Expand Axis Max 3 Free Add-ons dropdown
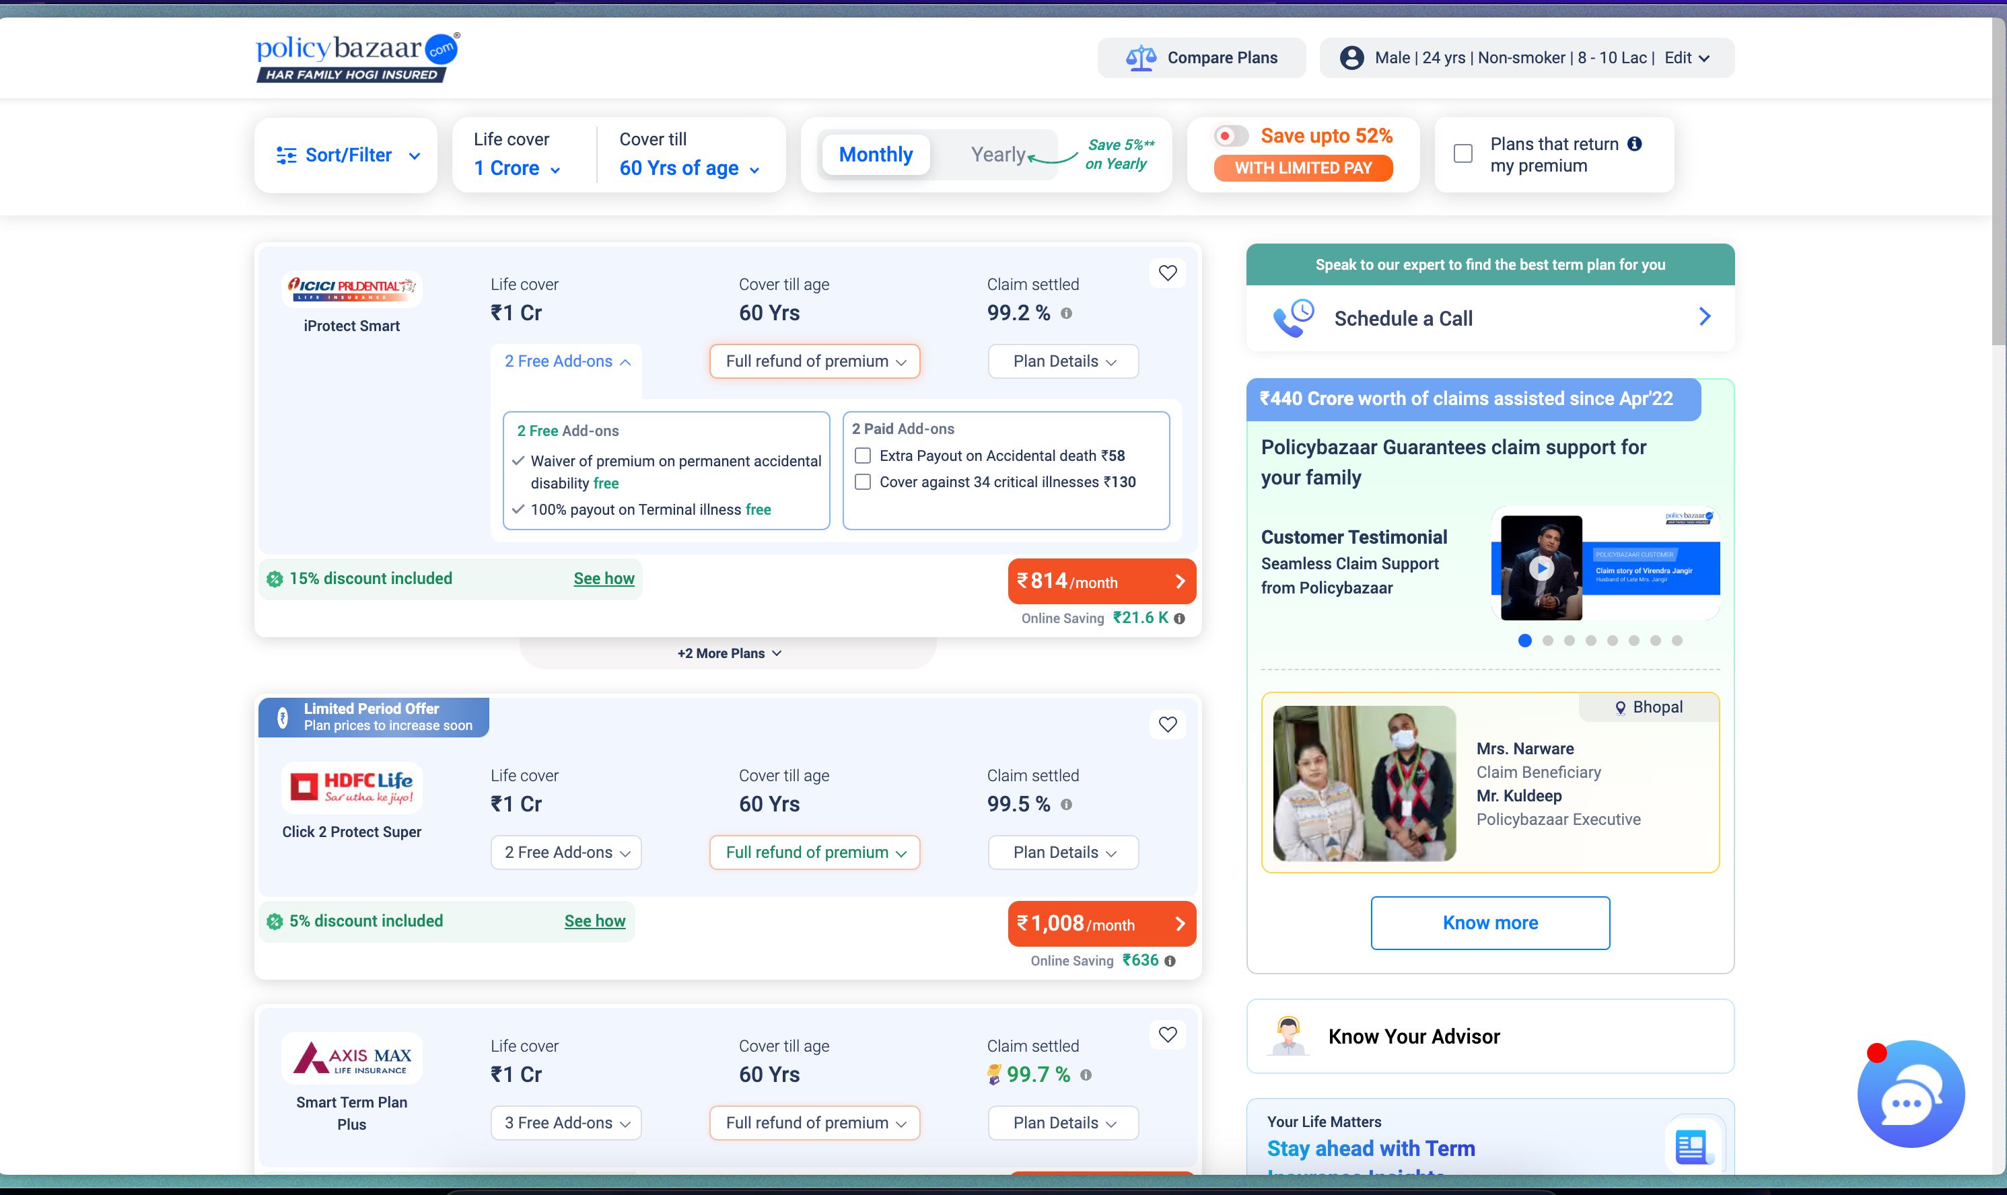2007x1195 pixels. click(x=567, y=1123)
